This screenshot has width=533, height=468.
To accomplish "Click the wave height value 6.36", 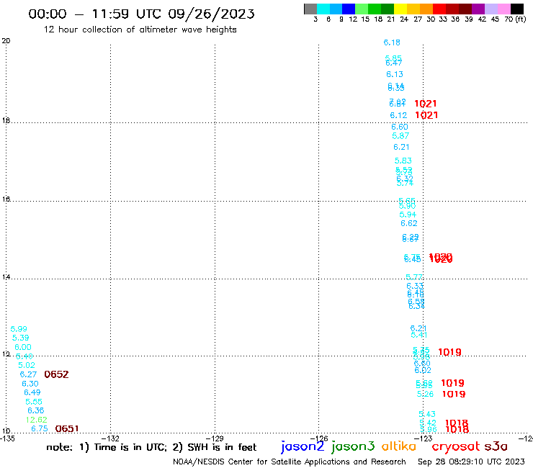I will (36, 410).
